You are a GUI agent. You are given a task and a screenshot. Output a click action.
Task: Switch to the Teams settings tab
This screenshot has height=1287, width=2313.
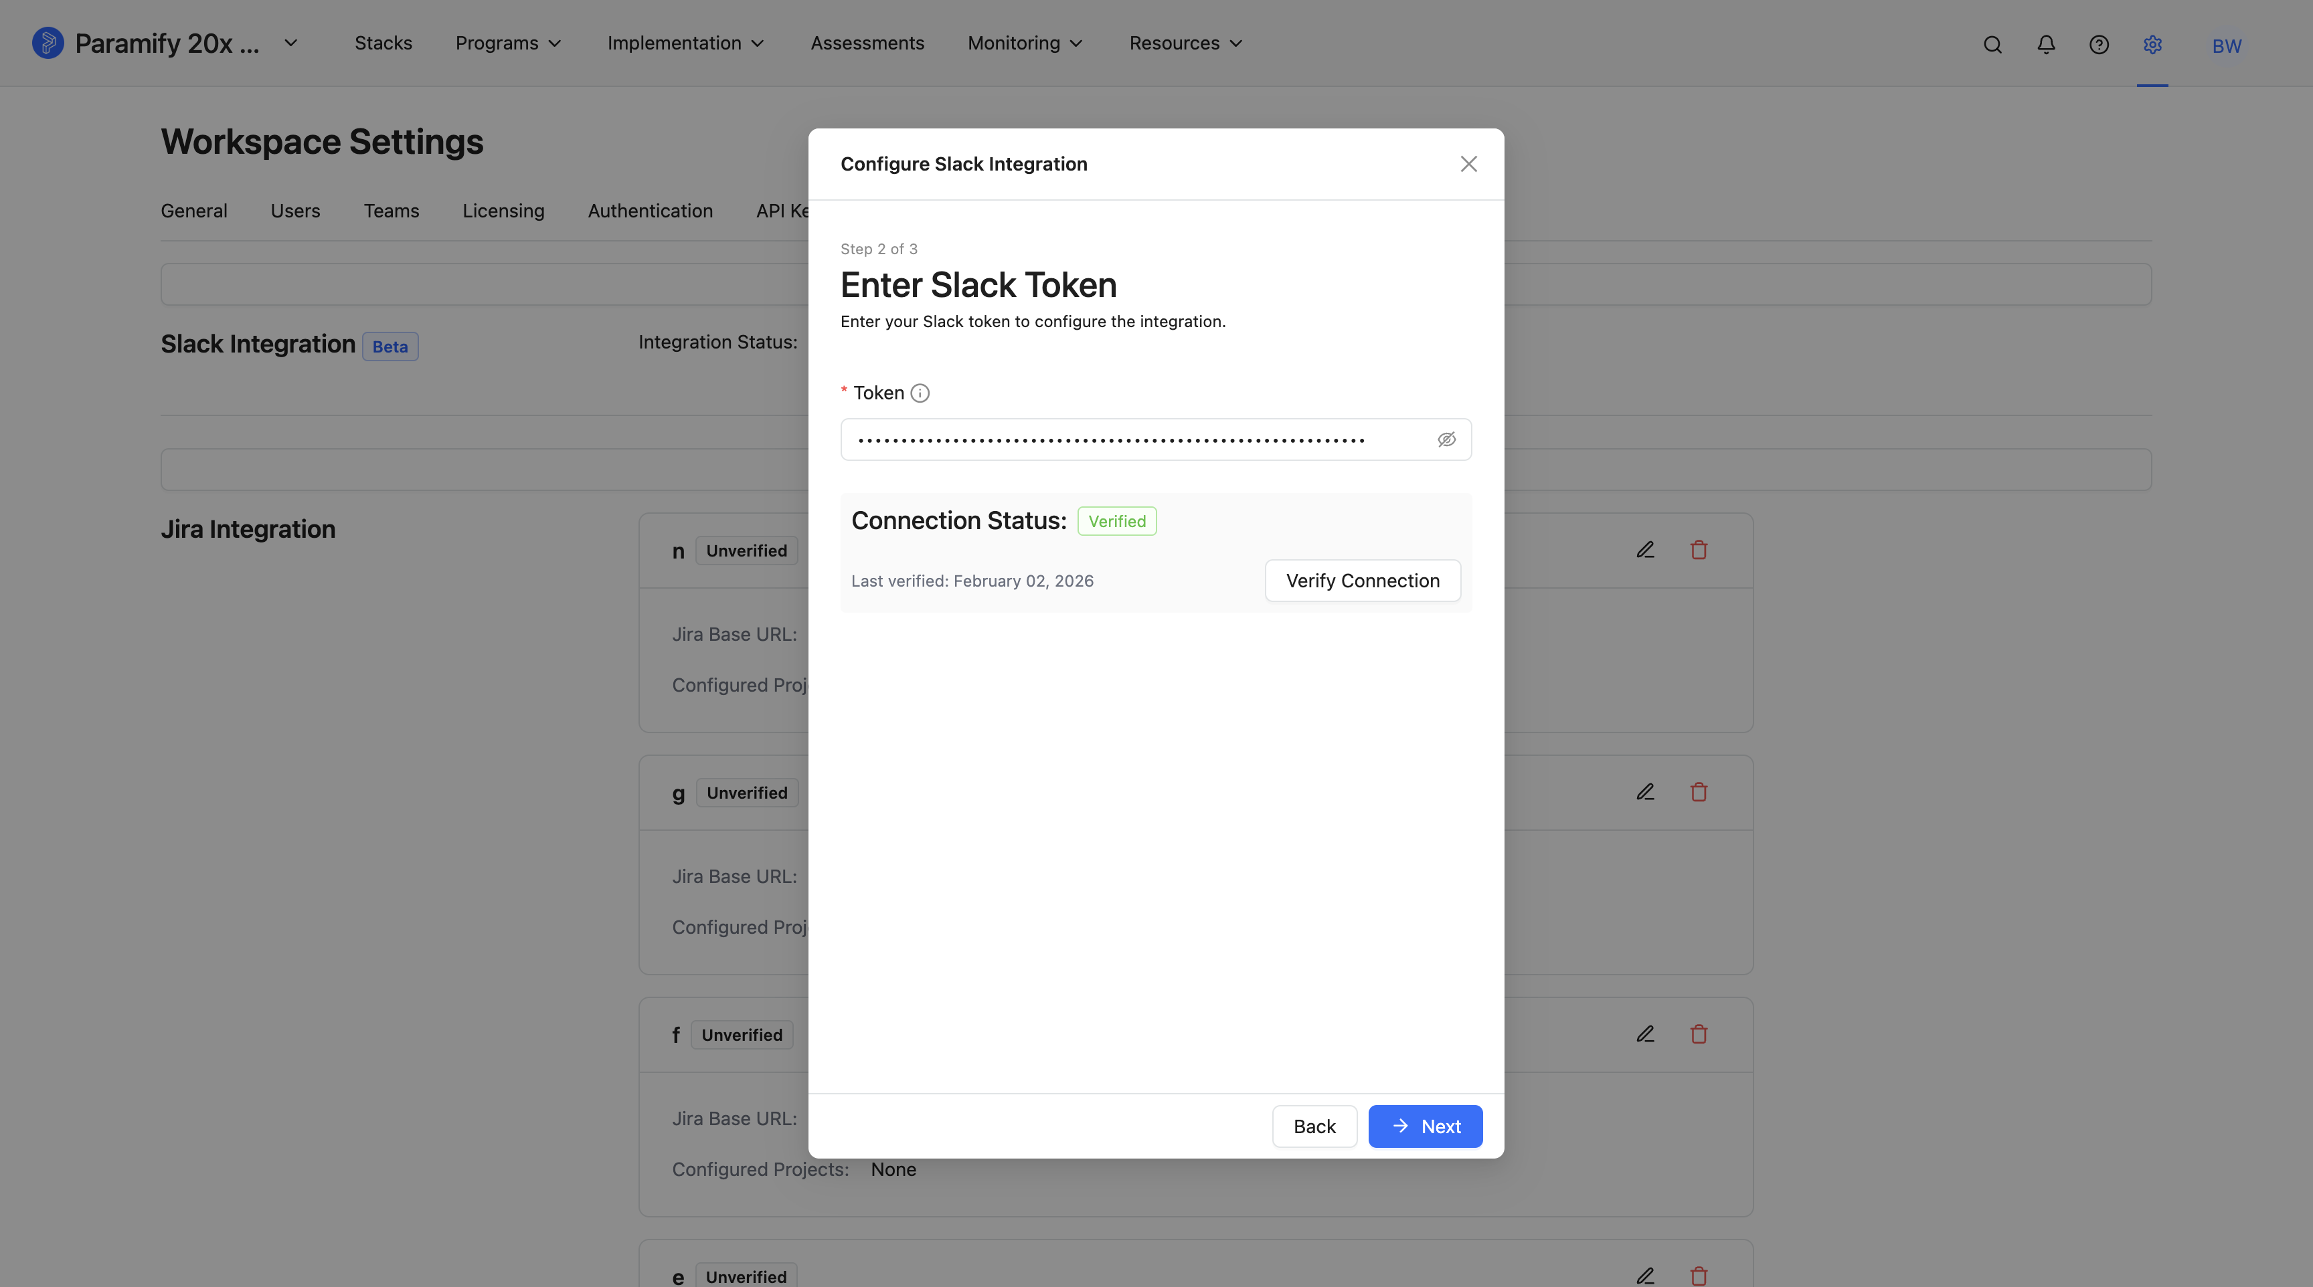point(392,211)
